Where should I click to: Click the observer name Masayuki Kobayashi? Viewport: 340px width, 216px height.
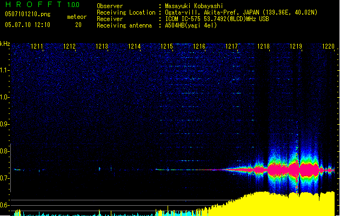tap(194, 6)
